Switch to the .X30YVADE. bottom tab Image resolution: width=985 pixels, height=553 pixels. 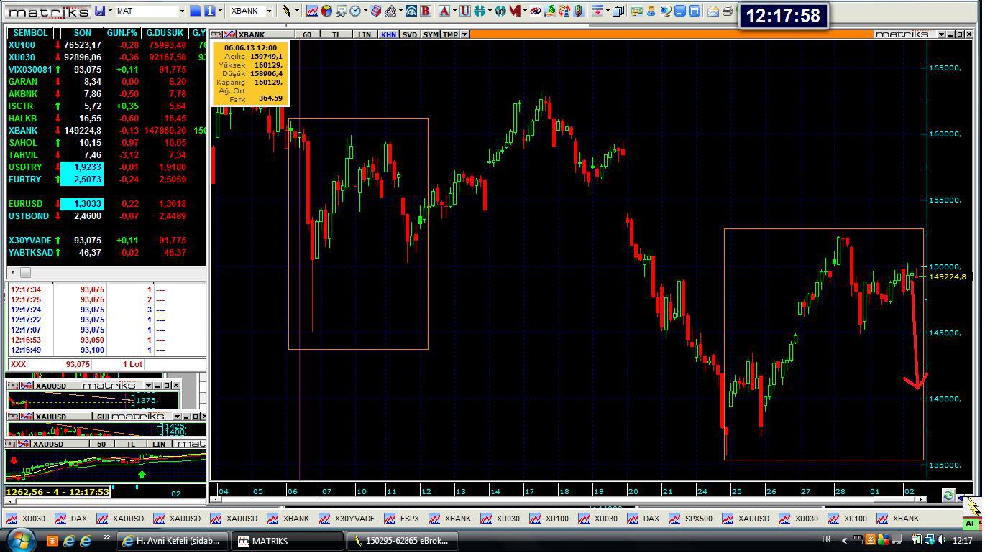349,518
